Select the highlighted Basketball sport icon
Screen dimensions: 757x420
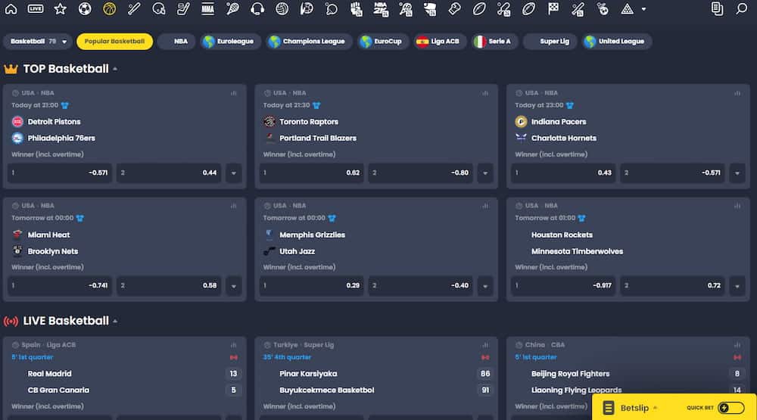pos(110,8)
